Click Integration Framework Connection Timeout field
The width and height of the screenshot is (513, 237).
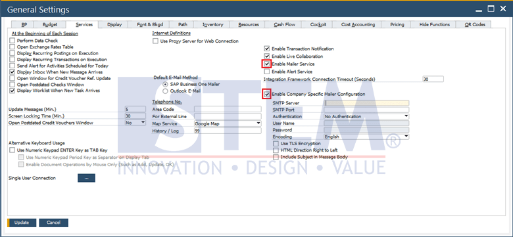click(433, 79)
